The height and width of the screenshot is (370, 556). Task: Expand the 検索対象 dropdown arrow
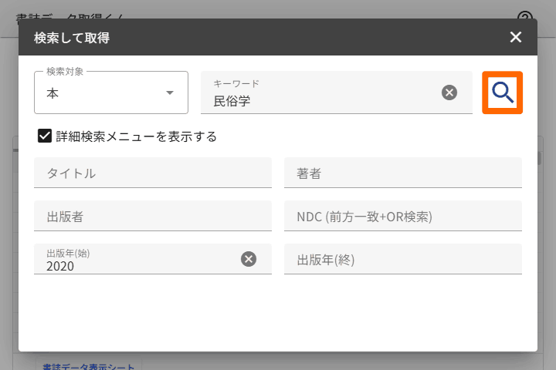pos(170,93)
